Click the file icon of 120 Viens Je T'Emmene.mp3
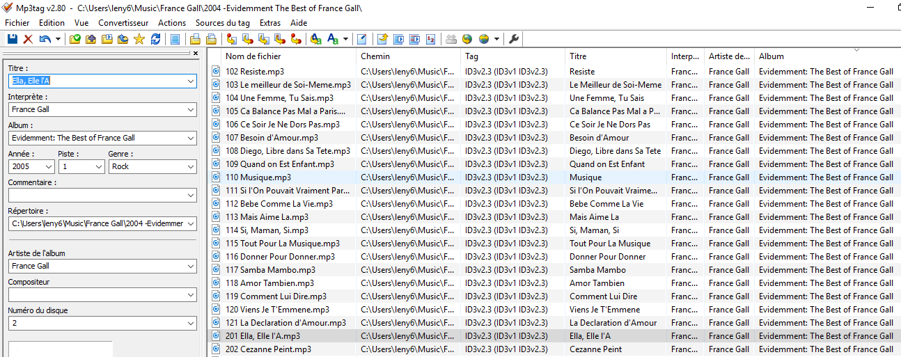Image resolution: width=901 pixels, height=357 pixels. (216, 309)
